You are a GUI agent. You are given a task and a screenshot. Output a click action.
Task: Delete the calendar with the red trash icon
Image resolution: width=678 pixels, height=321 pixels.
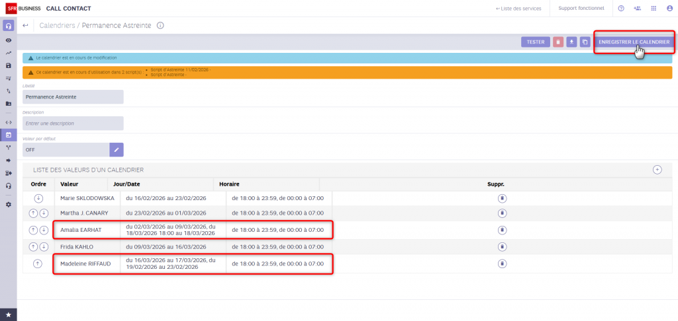(x=558, y=42)
